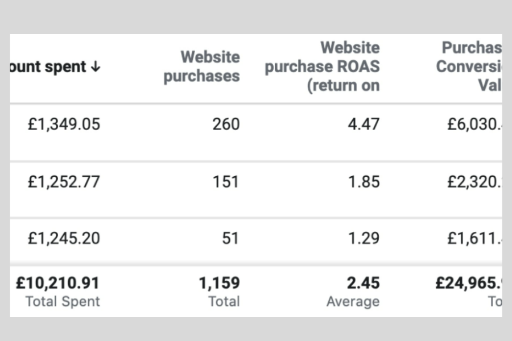The width and height of the screenshot is (512, 341).
Task: Click the 260 website purchases value
Action: click(226, 124)
